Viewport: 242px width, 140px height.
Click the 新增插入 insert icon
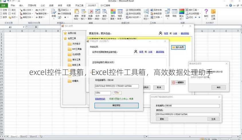point(83,11)
